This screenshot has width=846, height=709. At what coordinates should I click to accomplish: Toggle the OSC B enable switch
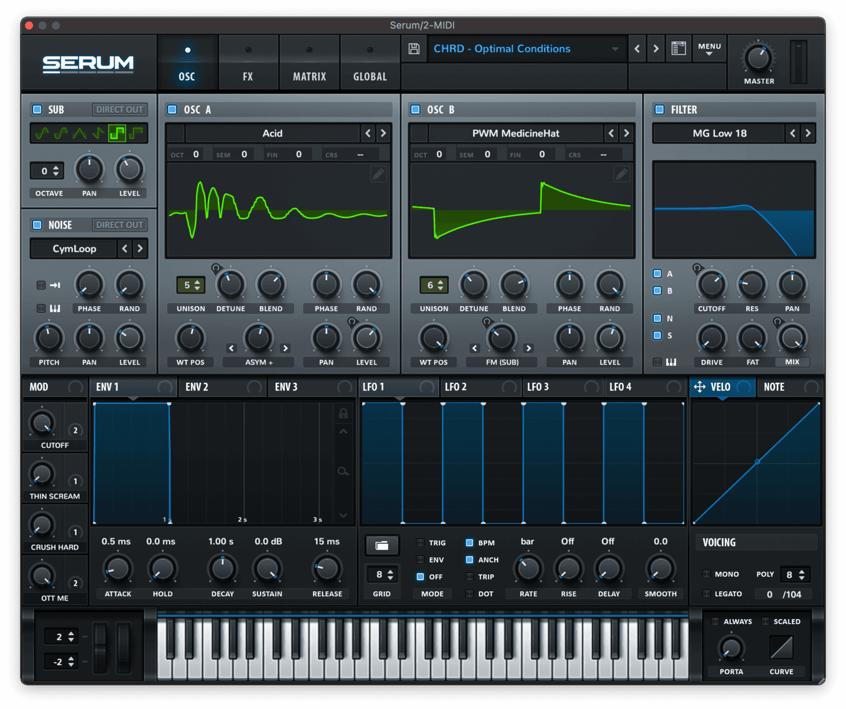click(x=415, y=109)
